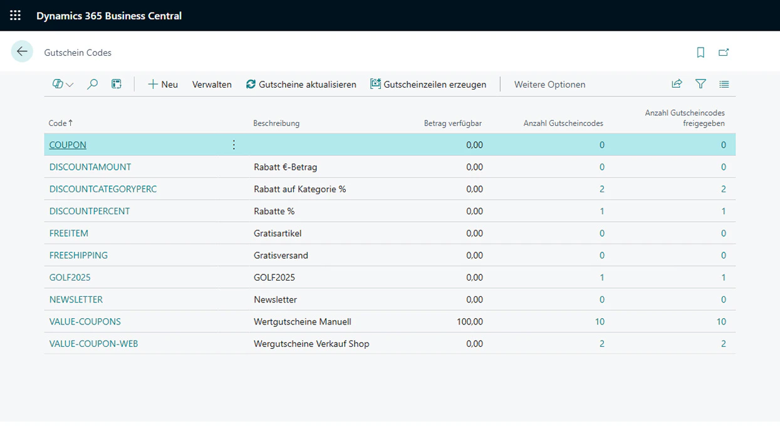Drill into DISCOUNTCATEGORYPERC Anzahl Gutscheincodes count
780x434 pixels.
[602, 189]
